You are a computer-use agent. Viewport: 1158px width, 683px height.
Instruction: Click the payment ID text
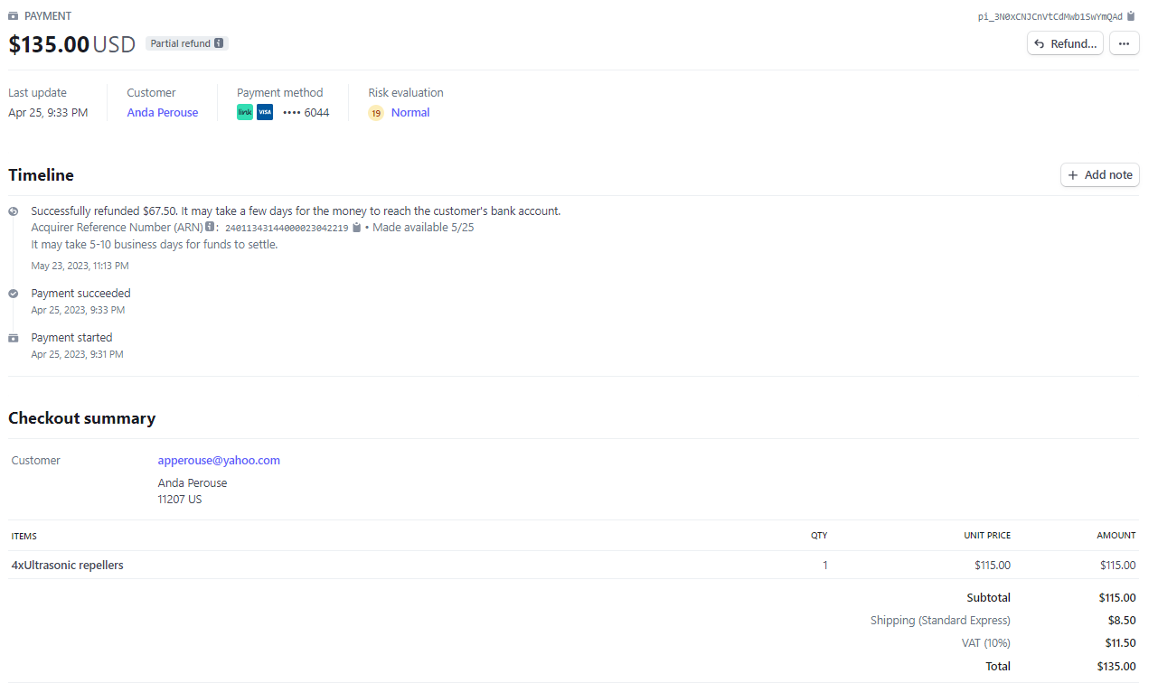pos(1050,16)
